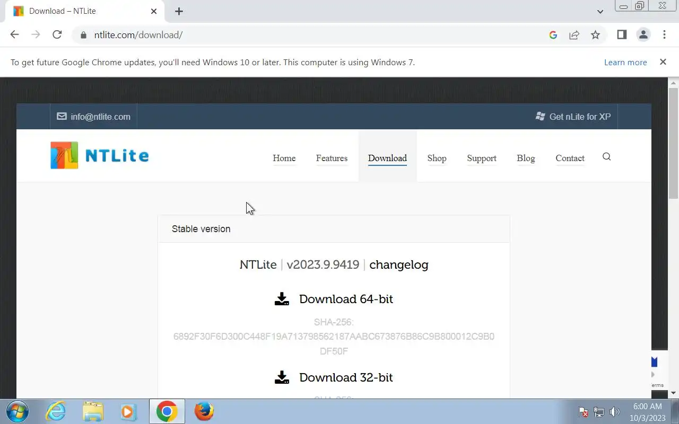679x424 pixels.
Task: Open the Contact menu item
Action: 570,158
